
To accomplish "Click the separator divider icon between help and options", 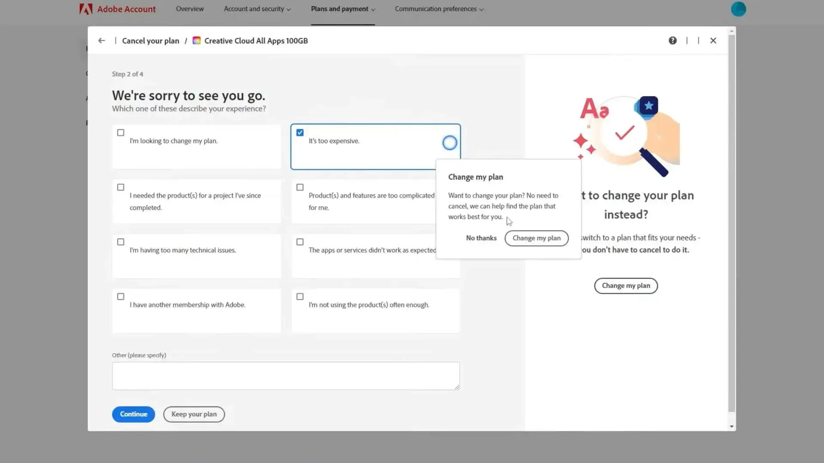I will tap(687, 40).
